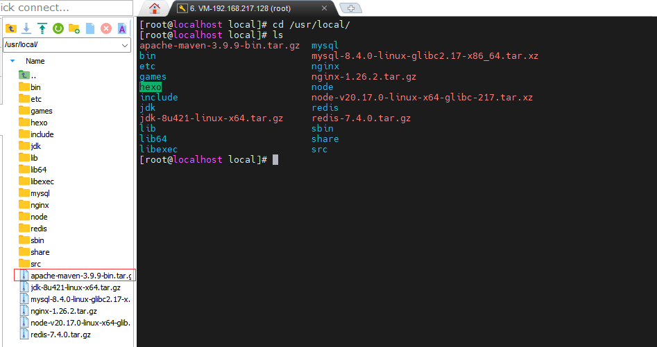Image resolution: width=657 pixels, height=347 pixels.
Task: Click apache-maven-3.9.9-bin.tar.gz in terminal output
Action: 219,46
